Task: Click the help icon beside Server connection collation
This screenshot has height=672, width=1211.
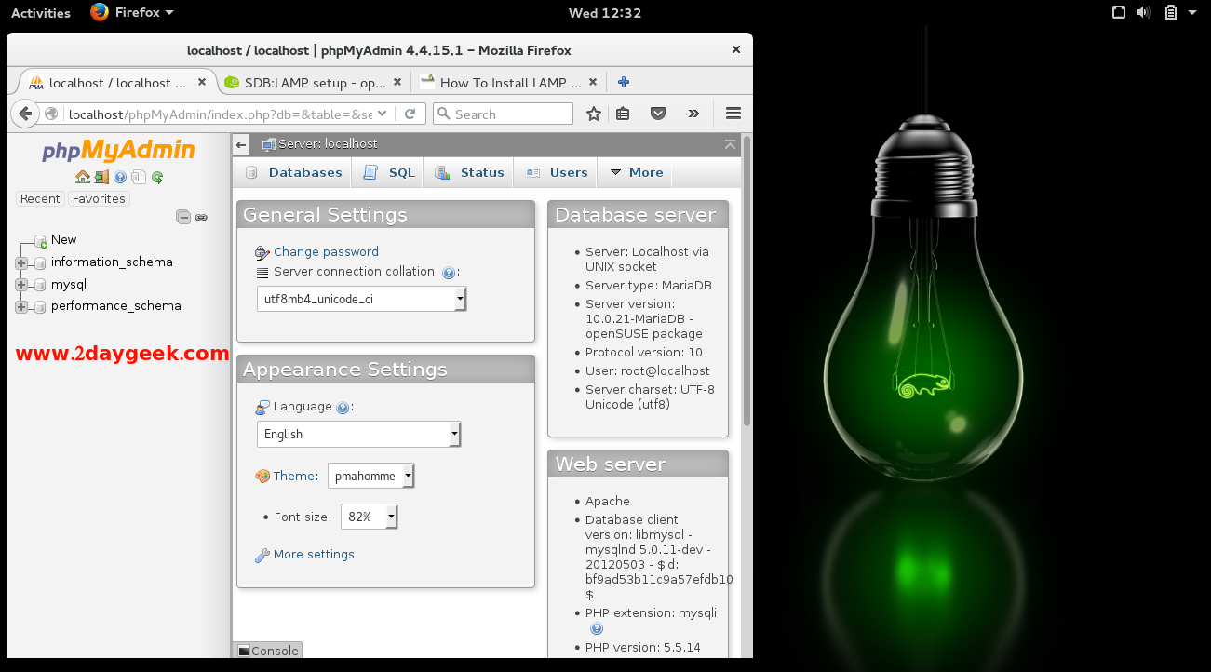Action: point(449,273)
